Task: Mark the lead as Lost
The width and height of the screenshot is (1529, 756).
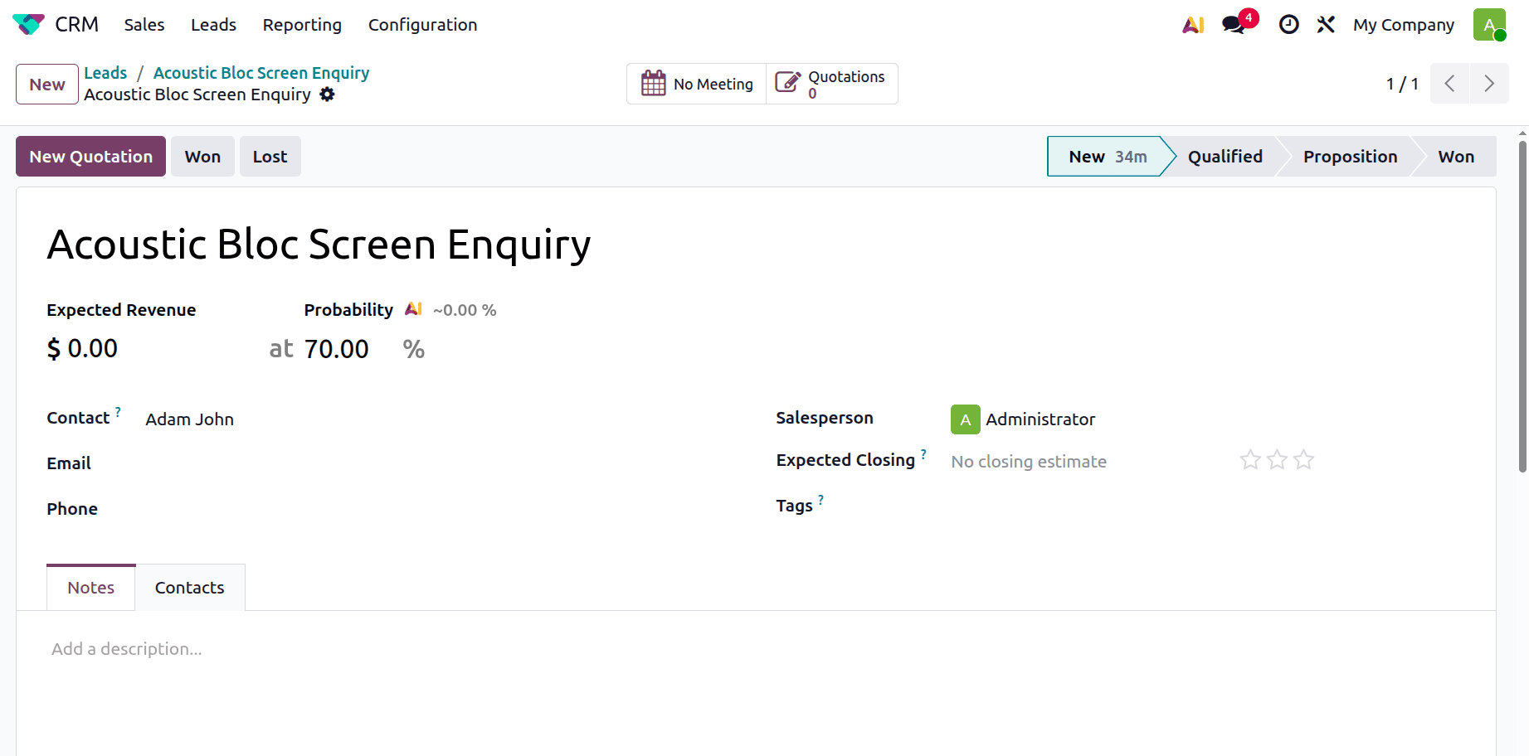Action: [x=270, y=157]
